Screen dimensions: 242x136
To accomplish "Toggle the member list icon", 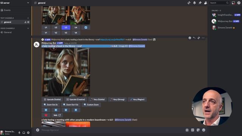I will (206, 3).
